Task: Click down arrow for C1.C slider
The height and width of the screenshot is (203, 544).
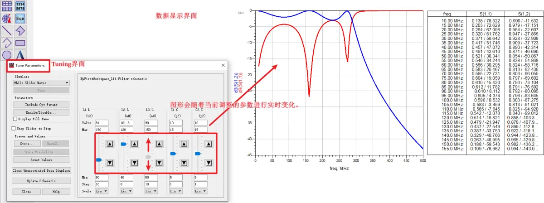Action: 184,162
